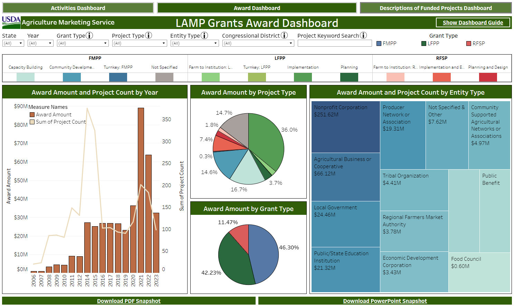Click the Sum of Project Count legend swatch

click(x=32, y=122)
